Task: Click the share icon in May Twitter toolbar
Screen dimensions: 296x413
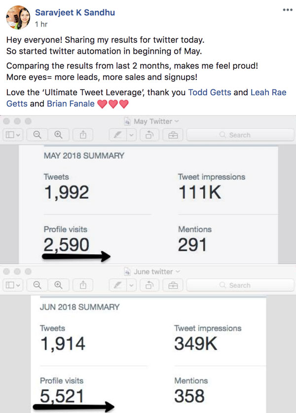Action: 83,135
